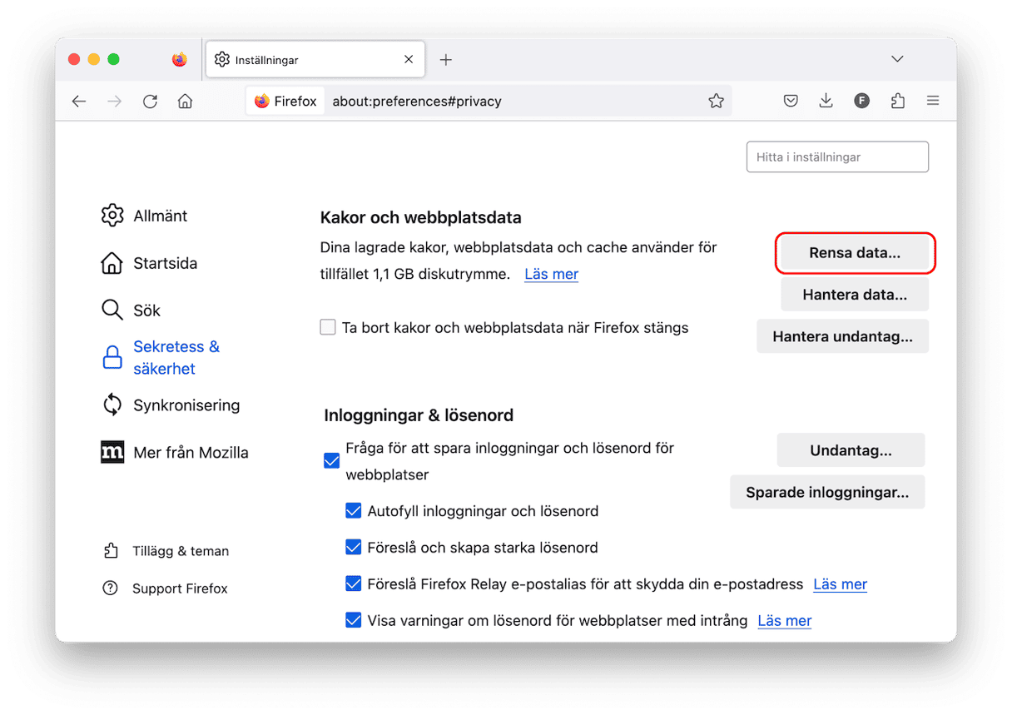Open 'Läs mer' link about disk usage
The width and height of the screenshot is (1012, 715).
(551, 274)
